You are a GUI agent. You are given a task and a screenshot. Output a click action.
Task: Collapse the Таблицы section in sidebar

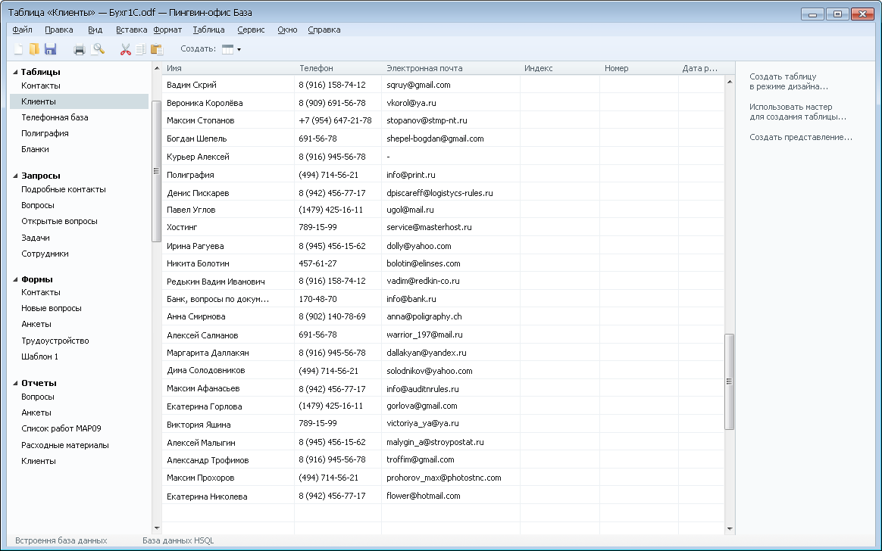tap(14, 72)
